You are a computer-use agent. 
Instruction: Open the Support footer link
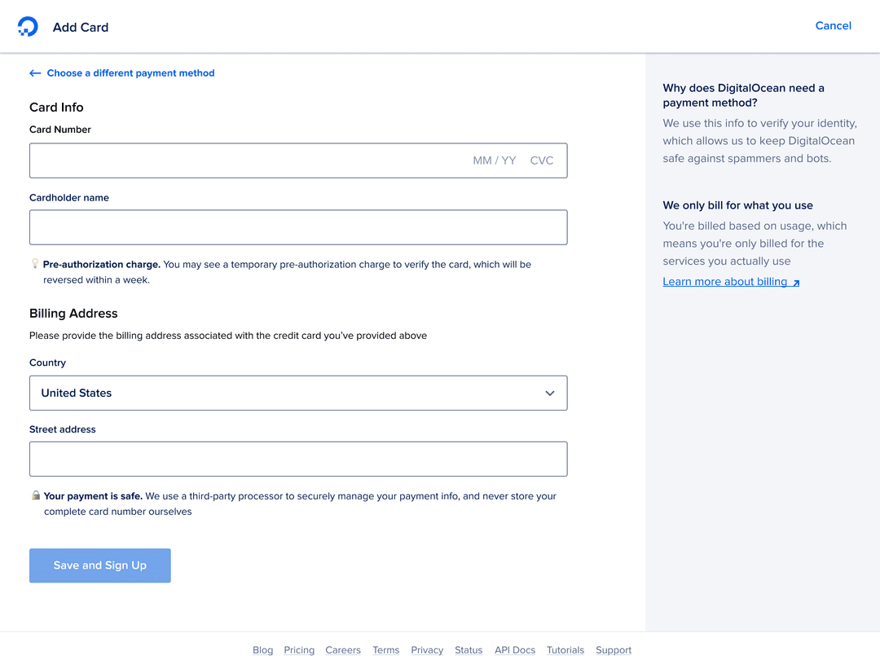[613, 649]
